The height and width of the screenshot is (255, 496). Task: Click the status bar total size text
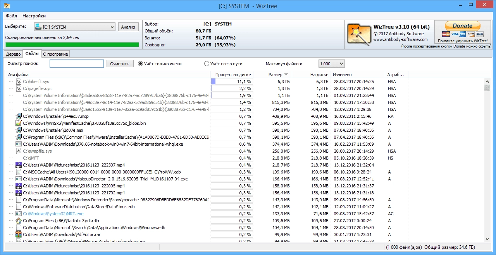click(449, 247)
